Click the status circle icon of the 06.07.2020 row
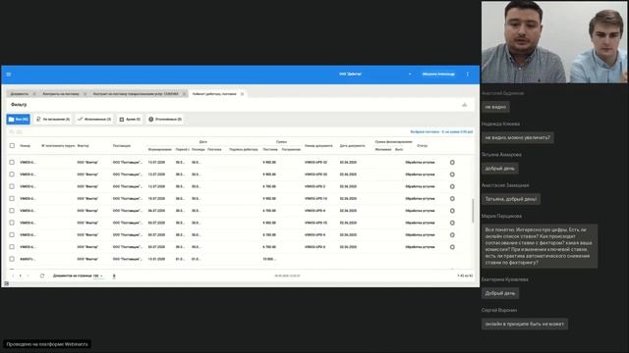The width and height of the screenshot is (629, 353). coord(452,211)
